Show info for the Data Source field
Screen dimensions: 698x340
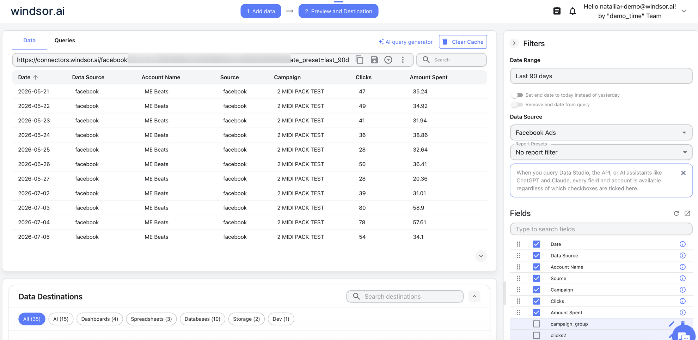(682, 256)
